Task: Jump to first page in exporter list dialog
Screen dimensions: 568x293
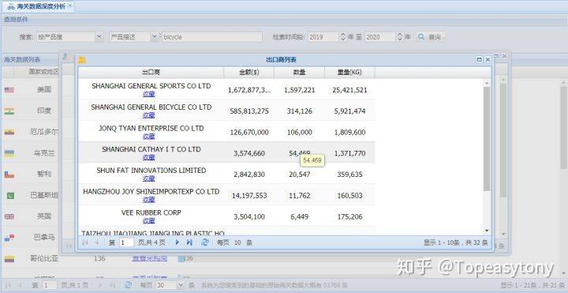Action: point(84,242)
